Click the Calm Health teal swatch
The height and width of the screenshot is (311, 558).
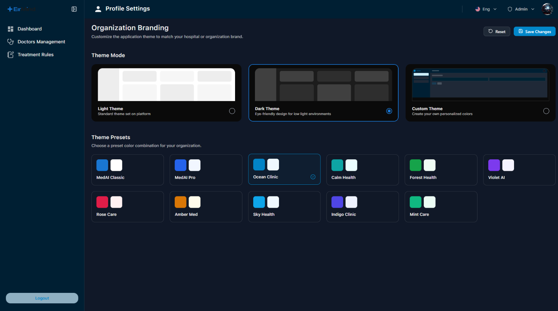tap(337, 165)
